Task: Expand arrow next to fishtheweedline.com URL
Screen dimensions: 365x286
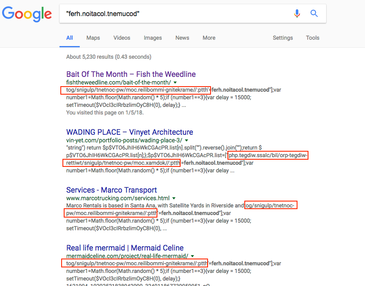Action: [x=175, y=82]
